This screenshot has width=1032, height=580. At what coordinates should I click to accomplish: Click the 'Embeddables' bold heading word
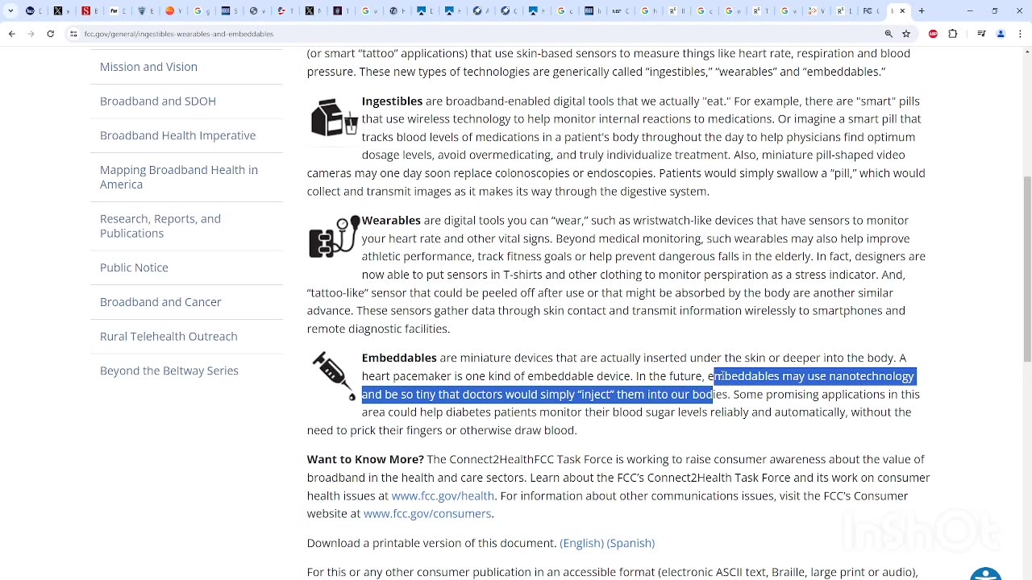399,358
